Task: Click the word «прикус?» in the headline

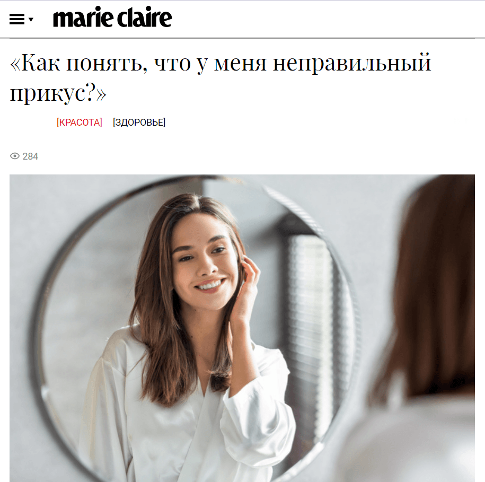Action: coord(58,93)
